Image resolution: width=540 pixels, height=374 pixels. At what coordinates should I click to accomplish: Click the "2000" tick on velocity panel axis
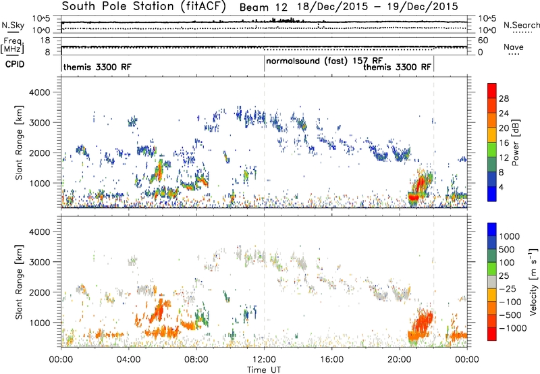[x=39, y=292]
